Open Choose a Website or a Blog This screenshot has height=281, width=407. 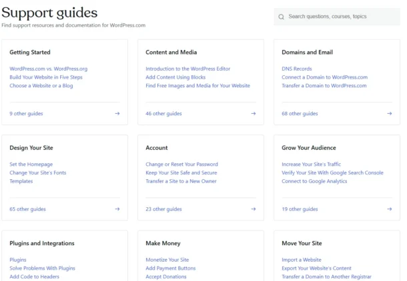click(x=41, y=86)
